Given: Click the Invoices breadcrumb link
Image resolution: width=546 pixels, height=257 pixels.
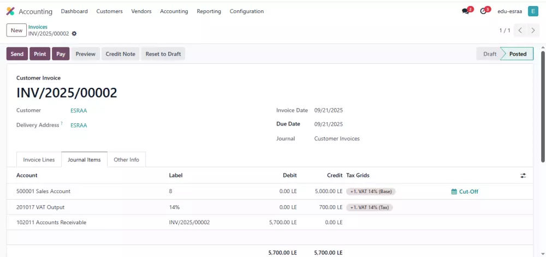Looking at the screenshot, I should point(38,27).
